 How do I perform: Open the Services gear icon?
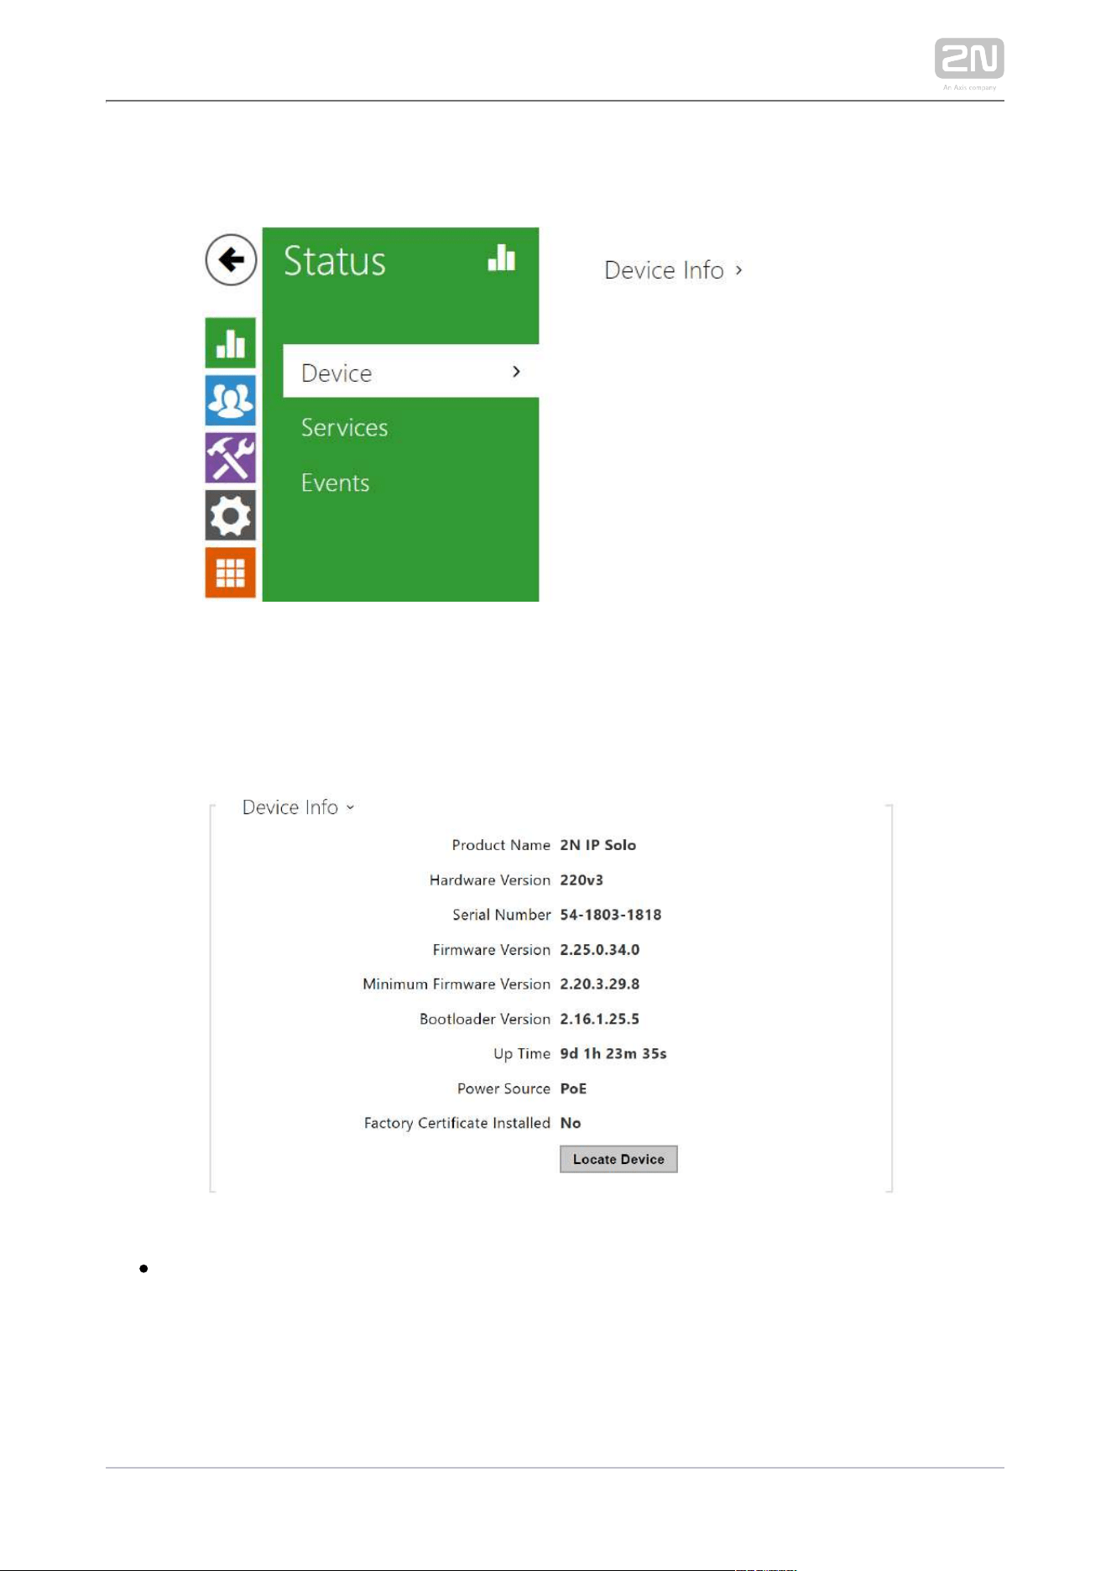click(230, 515)
